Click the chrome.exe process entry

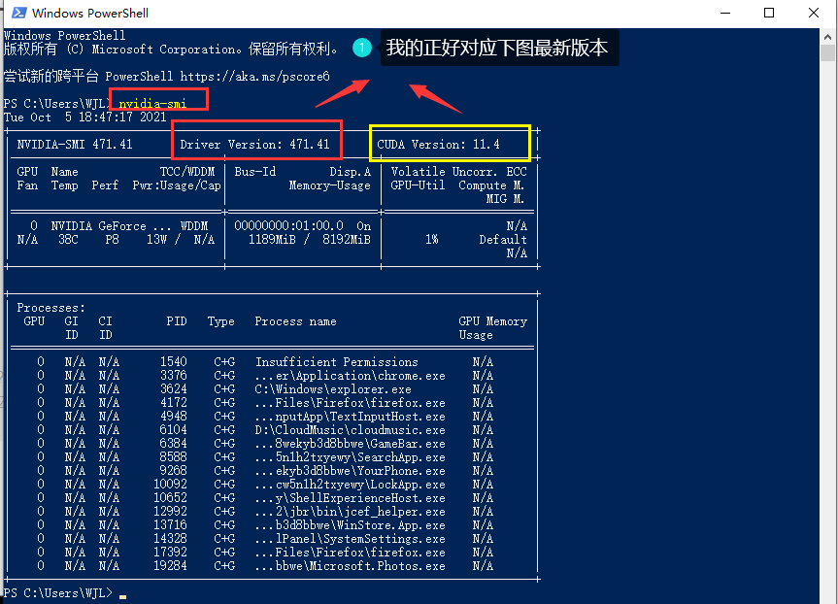coord(351,376)
